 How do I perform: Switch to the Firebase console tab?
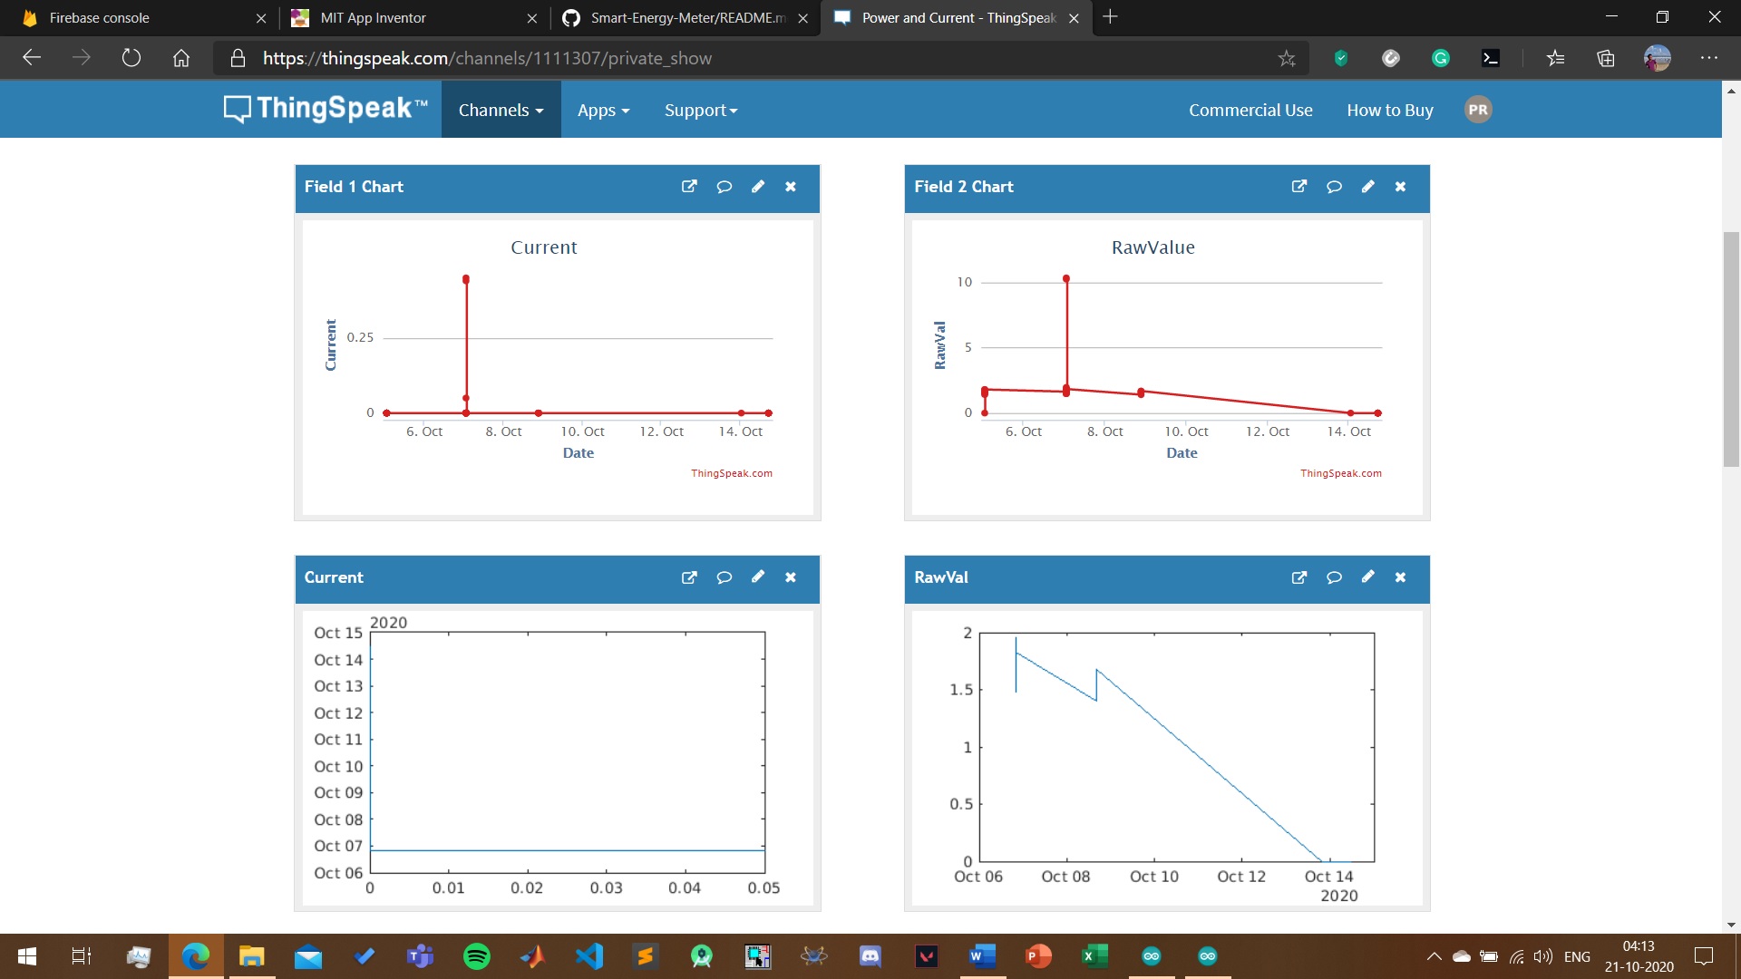coord(100,17)
